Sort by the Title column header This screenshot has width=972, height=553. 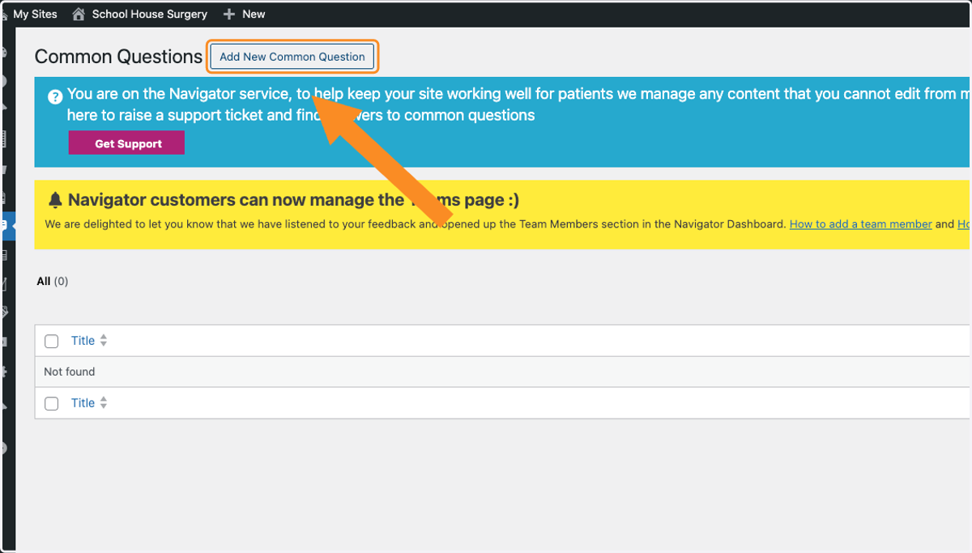pos(83,341)
